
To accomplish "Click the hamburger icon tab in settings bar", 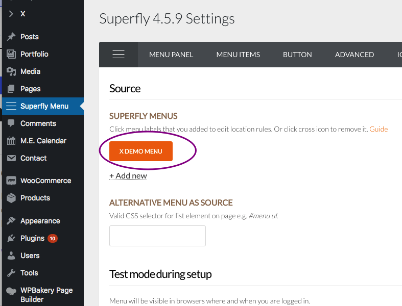I will point(119,55).
